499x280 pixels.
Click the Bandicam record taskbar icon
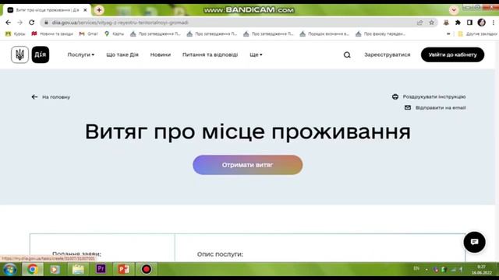[x=147, y=269]
